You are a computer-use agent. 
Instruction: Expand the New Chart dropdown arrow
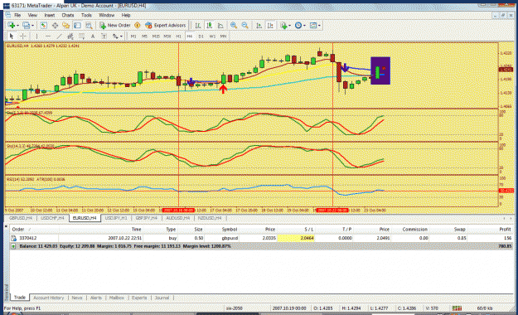17,26
